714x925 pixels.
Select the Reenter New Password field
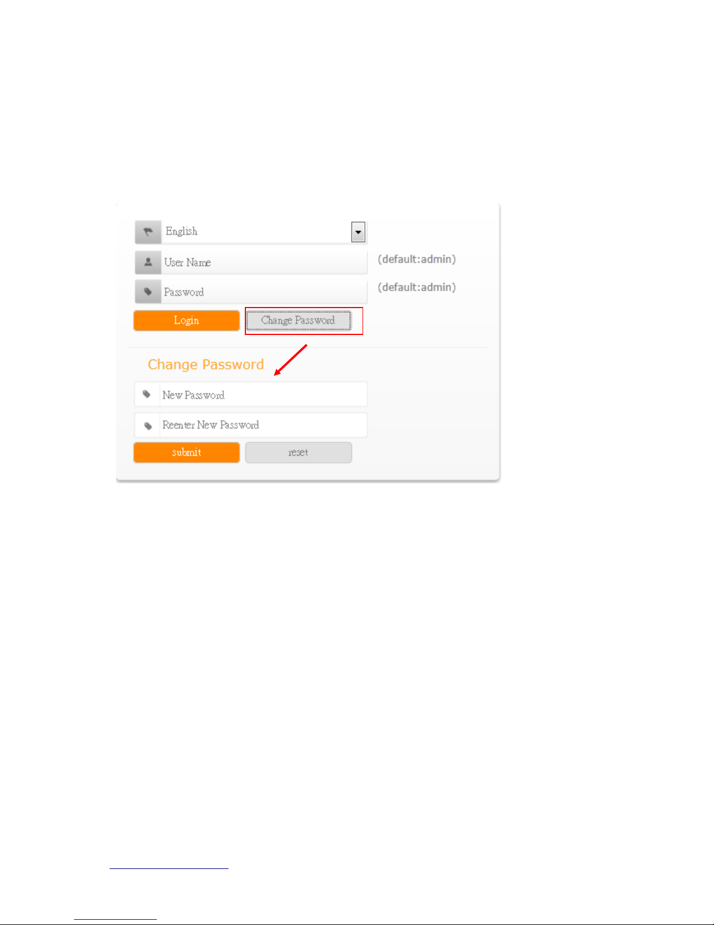[263, 425]
